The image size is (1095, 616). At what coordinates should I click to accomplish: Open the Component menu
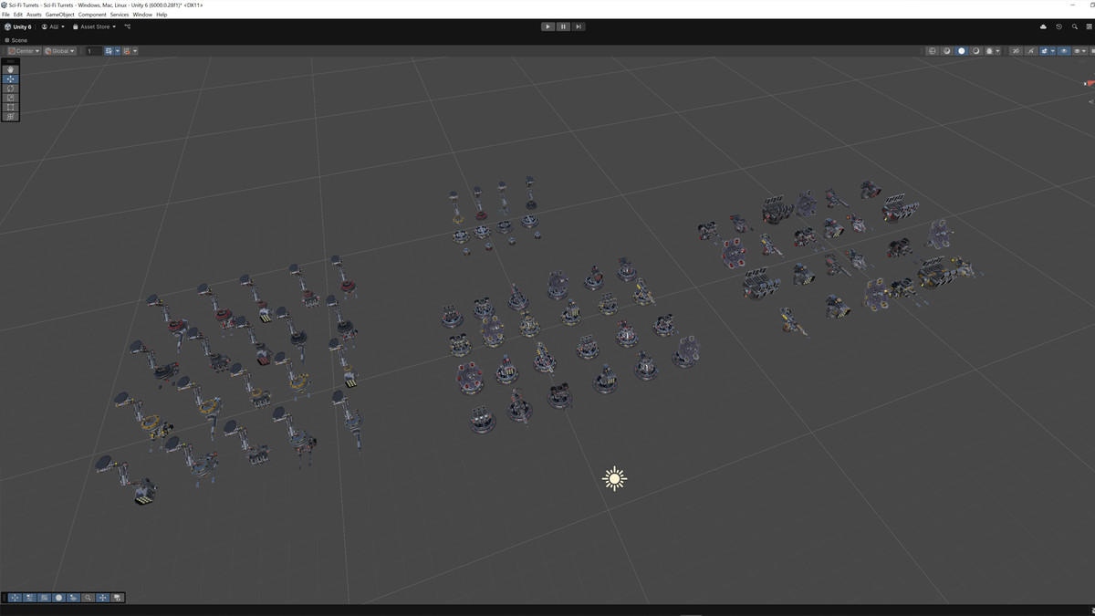(91, 15)
